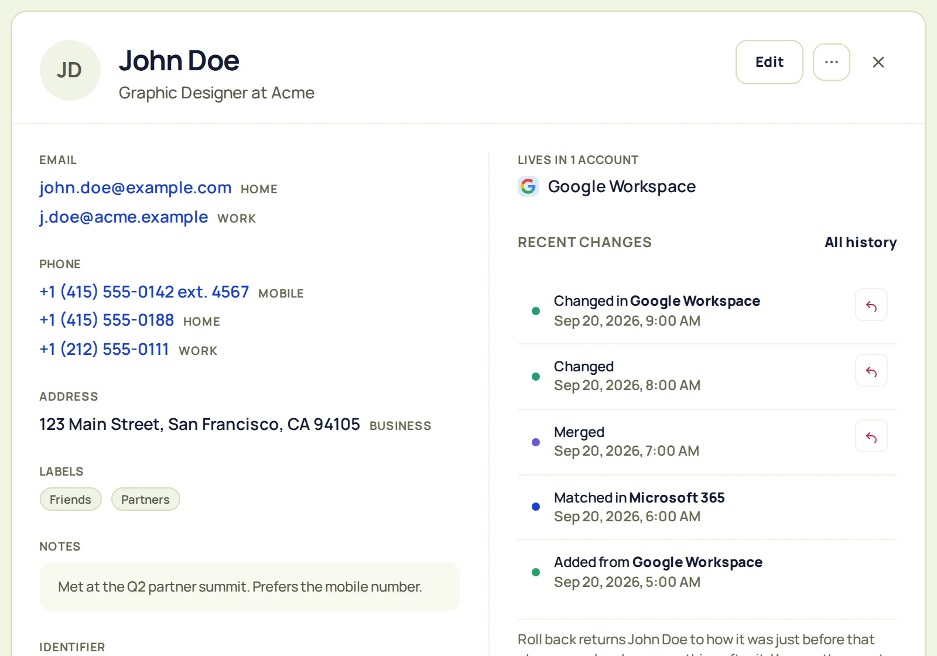
Task: Call mobile number +1 (415) 555-0142 ext. 4567
Action: pyautogui.click(x=144, y=292)
